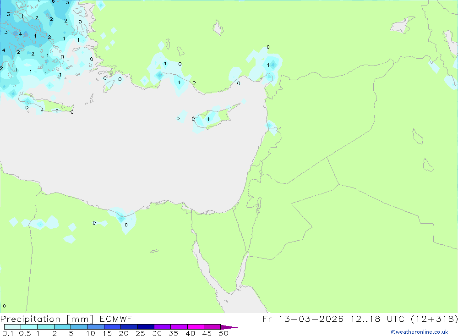This screenshot has width=458, height=336.
Task: Click the '25' legend scale label
Action: click(141, 333)
